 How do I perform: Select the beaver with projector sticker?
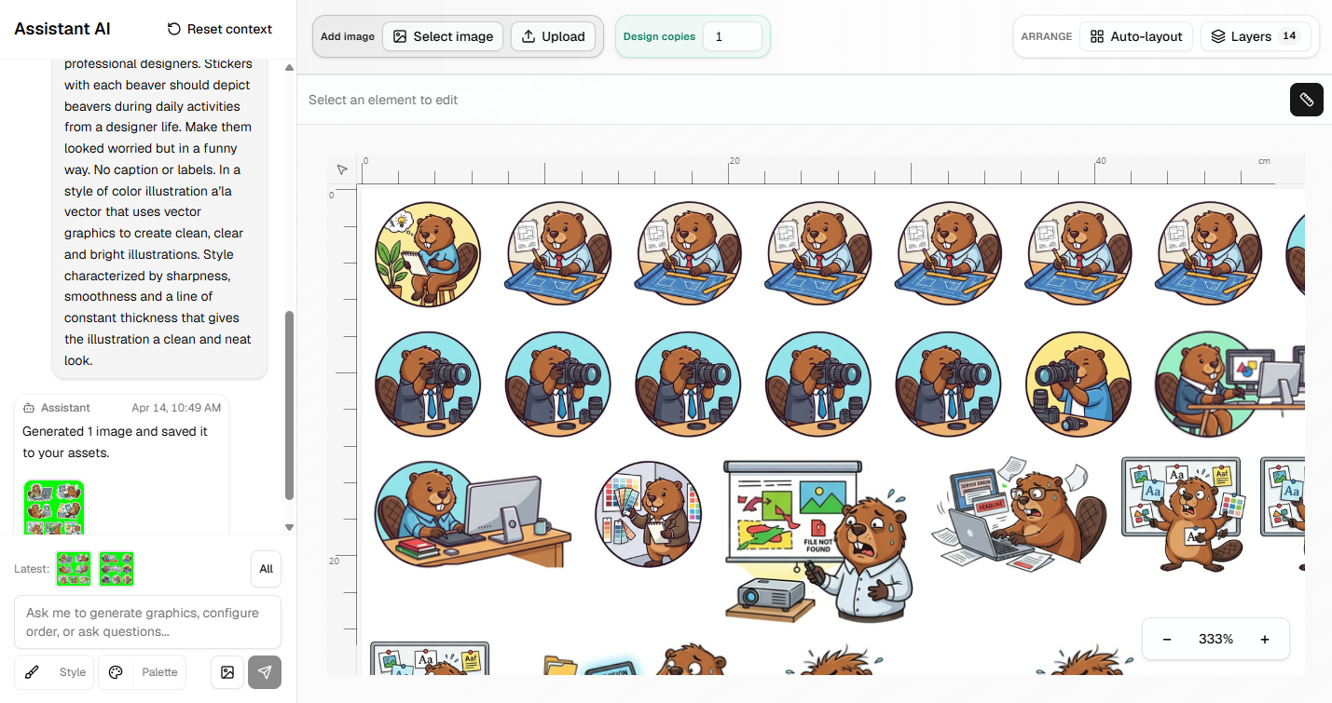[817, 540]
